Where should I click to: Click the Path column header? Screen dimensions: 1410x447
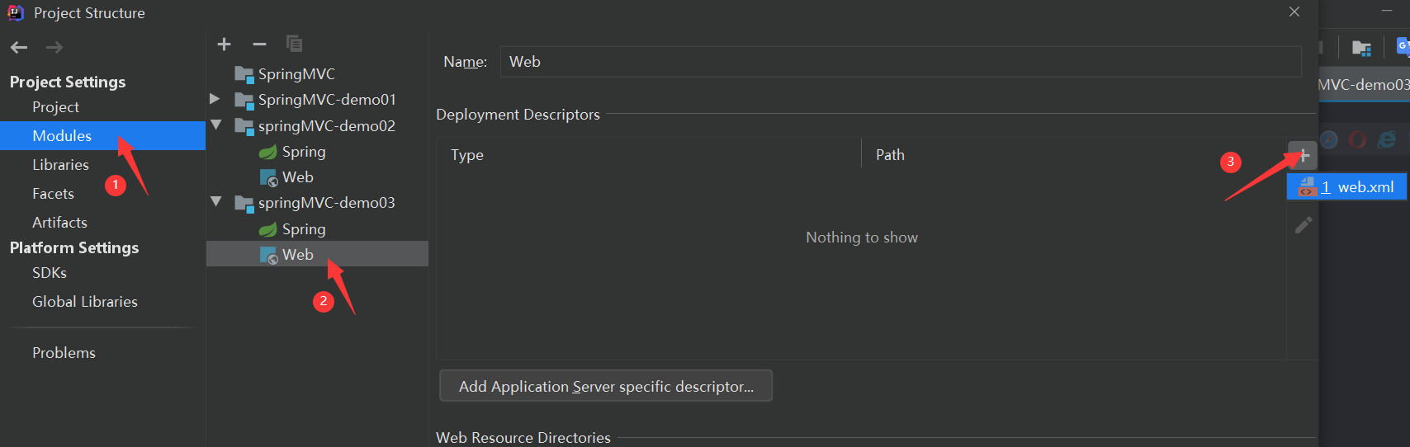point(890,155)
